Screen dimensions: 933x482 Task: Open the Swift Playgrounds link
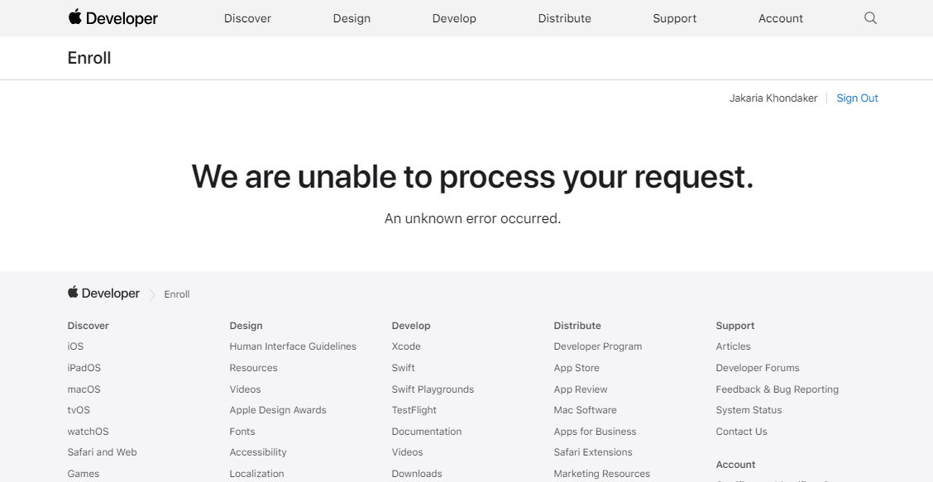coord(432,389)
